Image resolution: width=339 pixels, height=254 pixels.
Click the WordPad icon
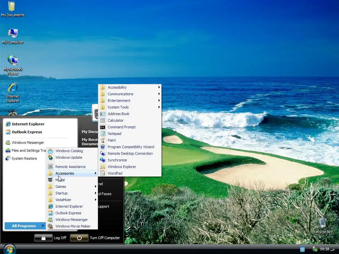[x=103, y=173]
